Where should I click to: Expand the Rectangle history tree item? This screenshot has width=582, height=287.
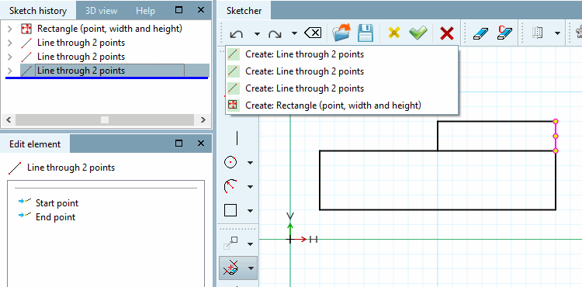[x=10, y=29]
